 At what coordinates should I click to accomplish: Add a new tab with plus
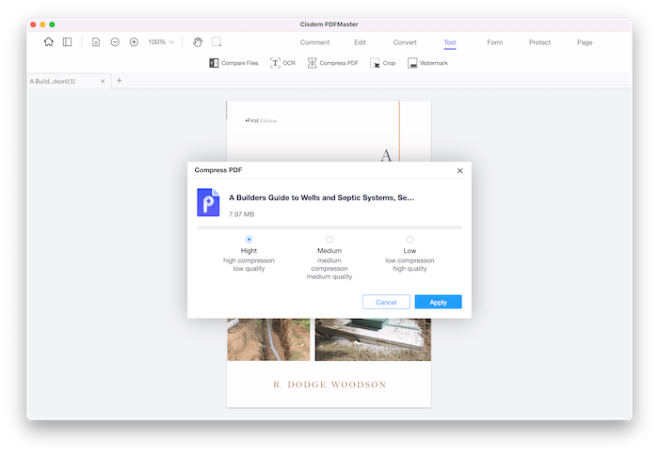click(x=120, y=80)
